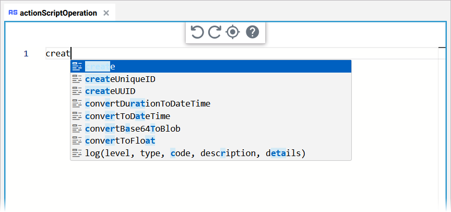Close the actionScriptOperation tab
The height and width of the screenshot is (212, 451).
tap(106, 13)
